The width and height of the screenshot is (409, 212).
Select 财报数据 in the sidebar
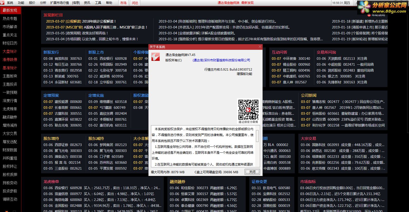pos(10,150)
